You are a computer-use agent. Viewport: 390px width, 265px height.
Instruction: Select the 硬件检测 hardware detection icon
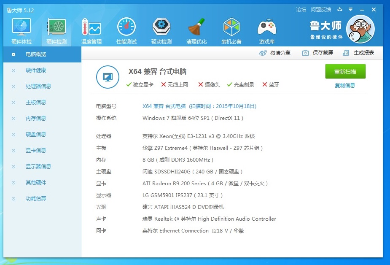[x=56, y=31]
